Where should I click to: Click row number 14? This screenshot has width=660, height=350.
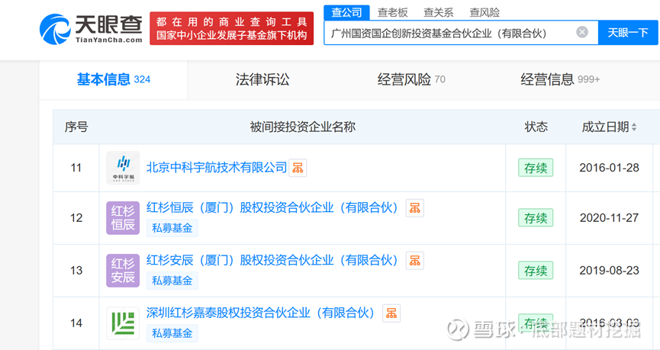[x=76, y=323]
